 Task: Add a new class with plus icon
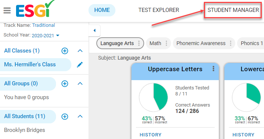pos(65,51)
